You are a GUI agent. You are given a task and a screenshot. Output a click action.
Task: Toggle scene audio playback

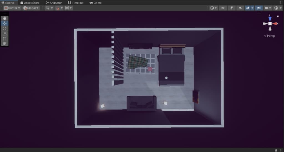point(240,8)
